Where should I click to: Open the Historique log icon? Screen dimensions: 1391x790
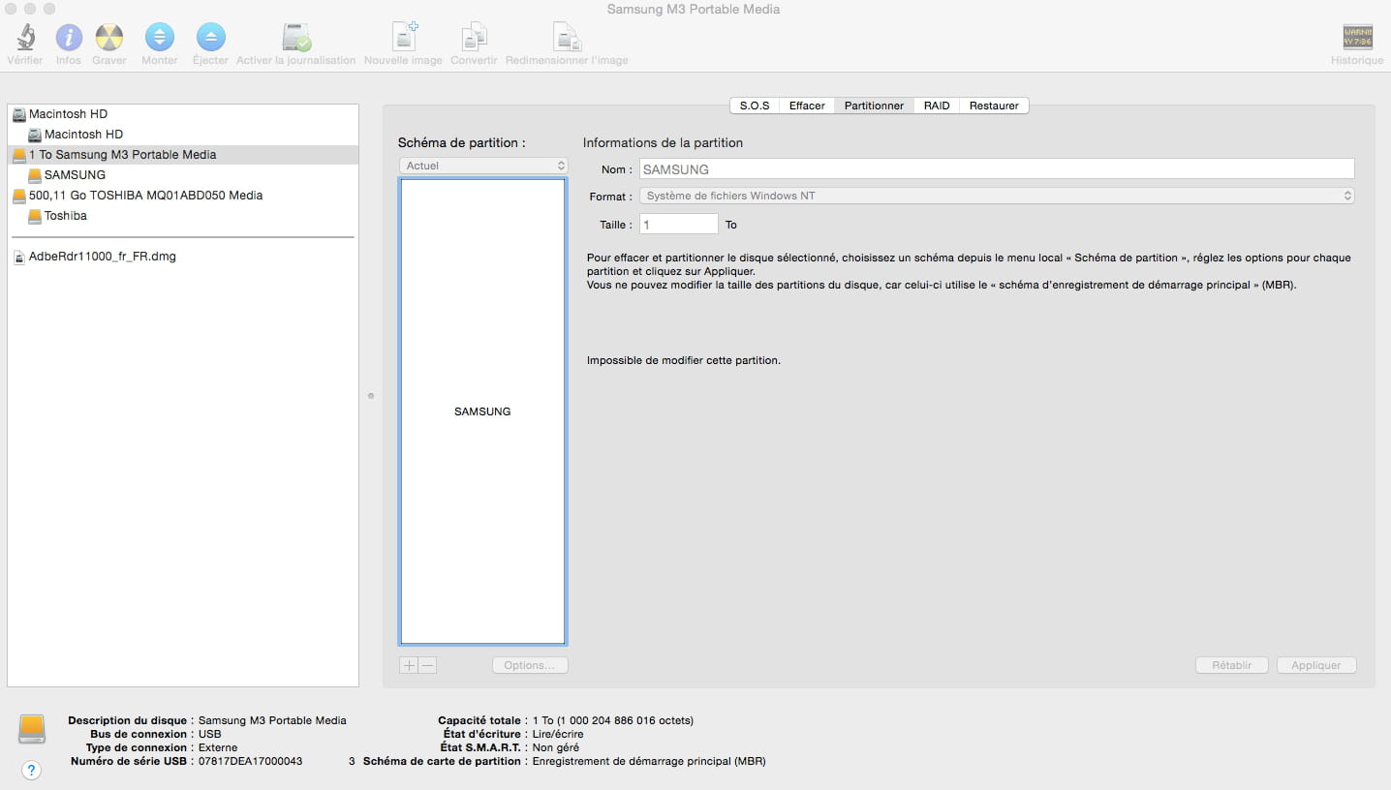coord(1357,37)
